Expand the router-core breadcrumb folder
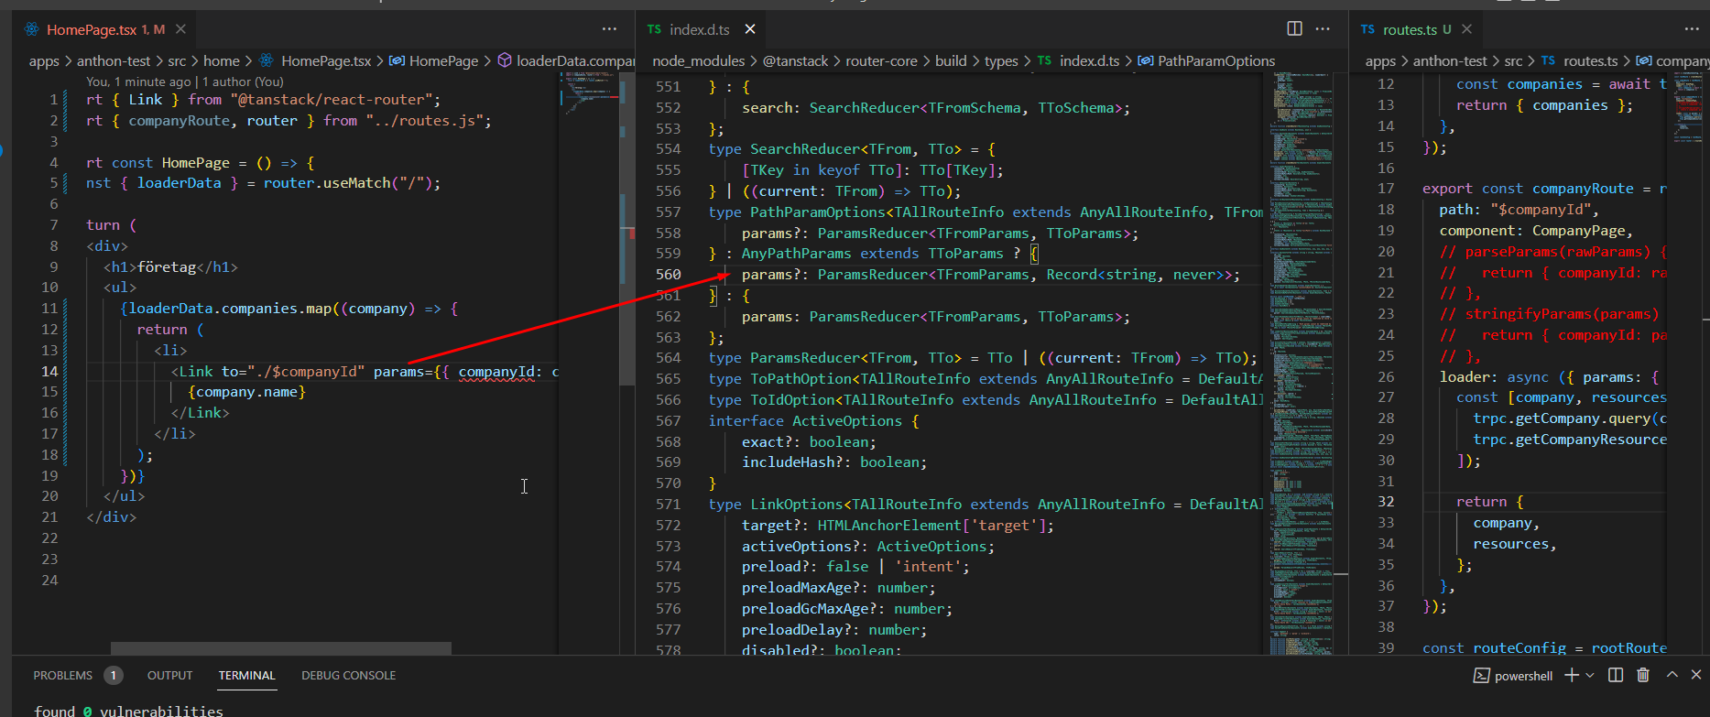The image size is (1710, 717). click(x=881, y=61)
